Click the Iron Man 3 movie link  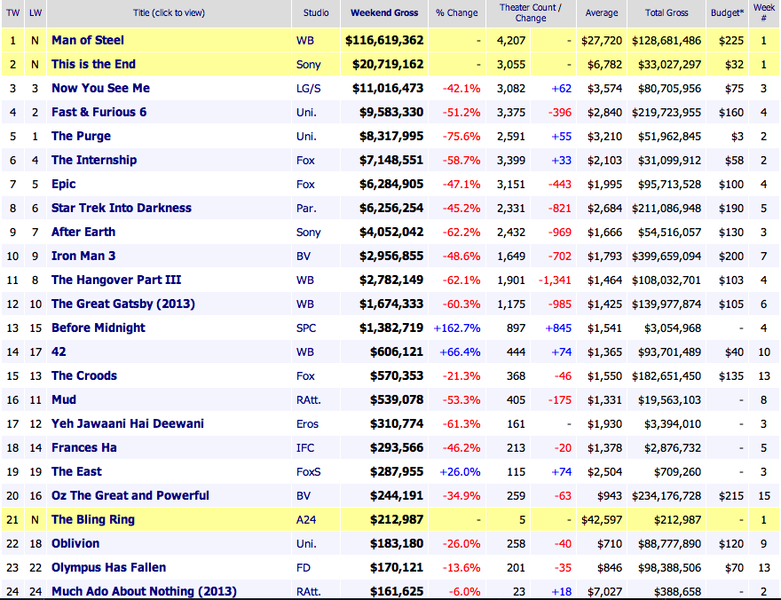pyautogui.click(x=83, y=256)
